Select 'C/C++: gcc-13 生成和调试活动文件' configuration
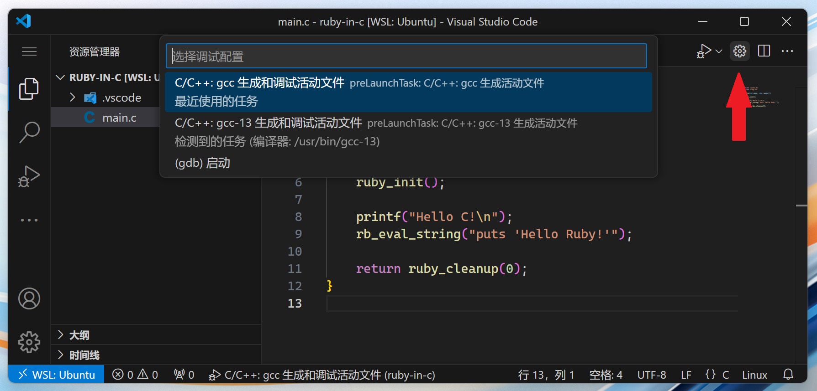This screenshot has width=817, height=391. (408, 132)
